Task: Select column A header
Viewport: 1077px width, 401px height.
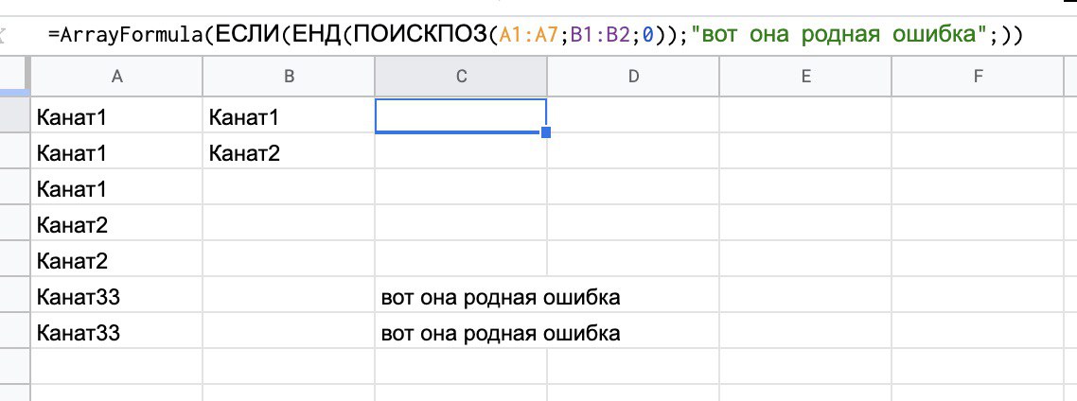Action: pyautogui.click(x=117, y=77)
